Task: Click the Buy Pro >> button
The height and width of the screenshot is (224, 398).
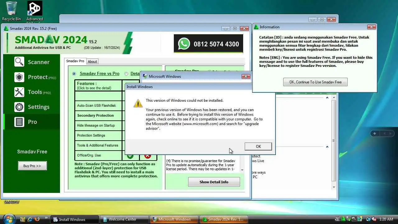Action: coord(32,166)
